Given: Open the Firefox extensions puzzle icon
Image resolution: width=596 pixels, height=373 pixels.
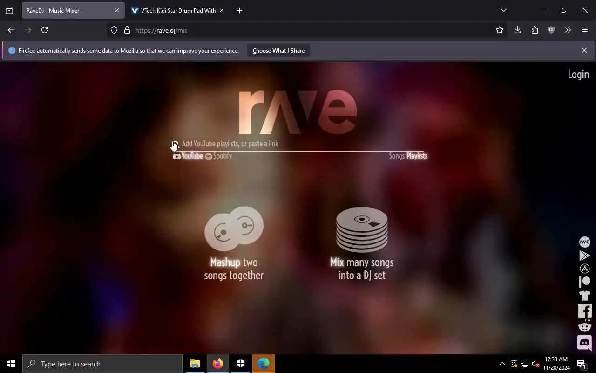Looking at the screenshot, I should point(535,30).
